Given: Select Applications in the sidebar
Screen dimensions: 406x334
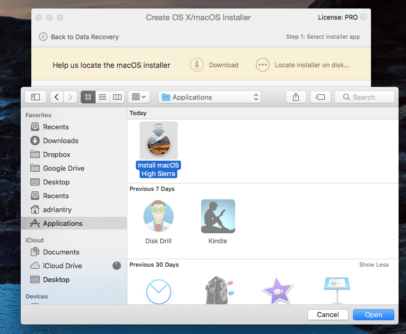Looking at the screenshot, I should (74, 223).
